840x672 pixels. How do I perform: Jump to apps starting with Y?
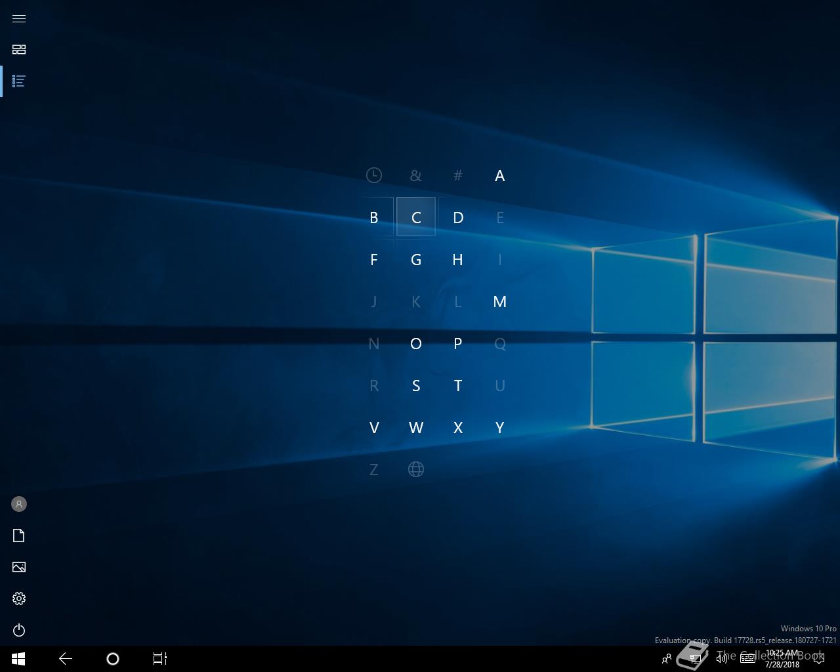point(500,427)
